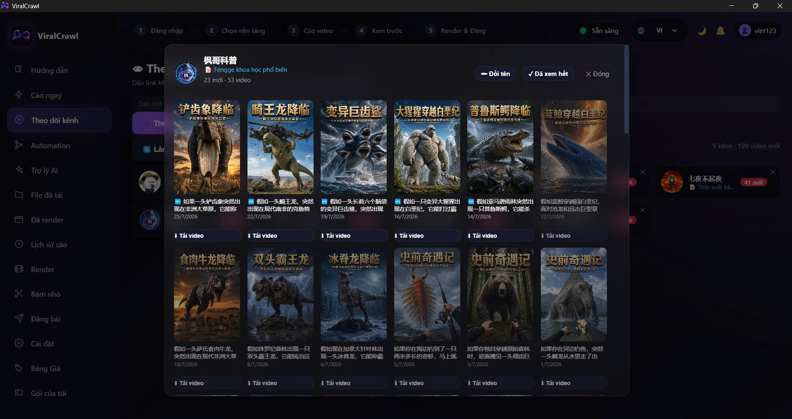
Task: Click the bear-avatar channel in background
Action: tap(150, 182)
